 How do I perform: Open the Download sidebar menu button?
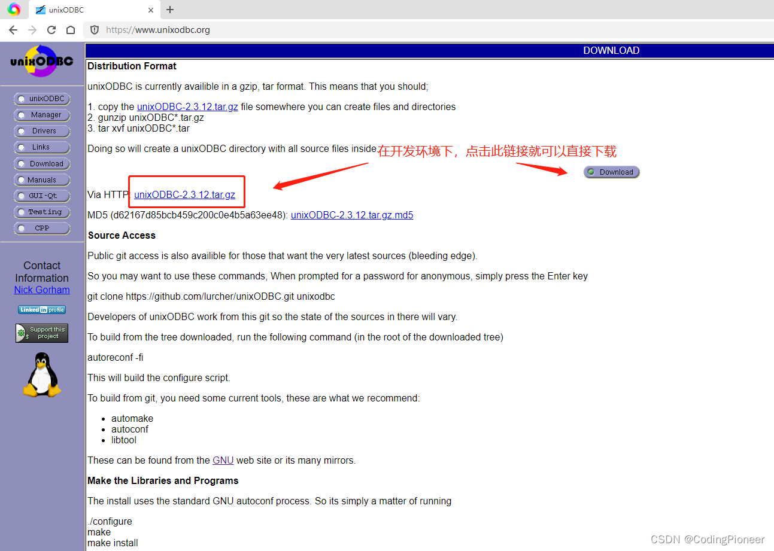pyautogui.click(x=42, y=164)
